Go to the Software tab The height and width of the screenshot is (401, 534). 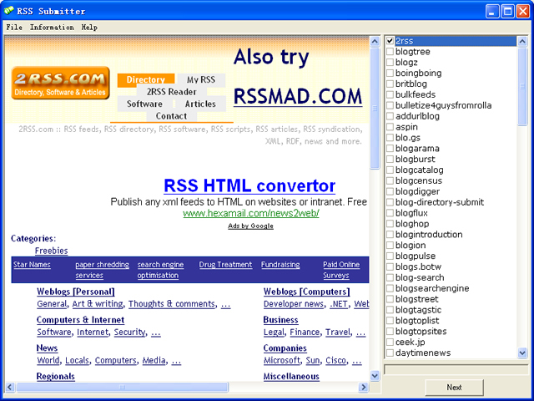144,104
